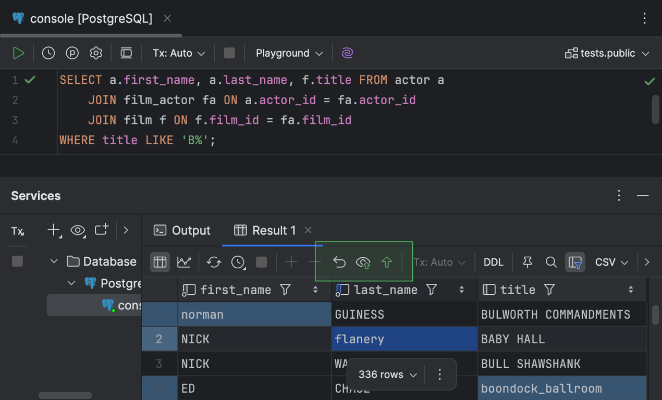Submit changes with the green up arrow

(386, 262)
